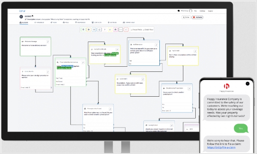Click the Ushur logo at top left

[22, 11]
